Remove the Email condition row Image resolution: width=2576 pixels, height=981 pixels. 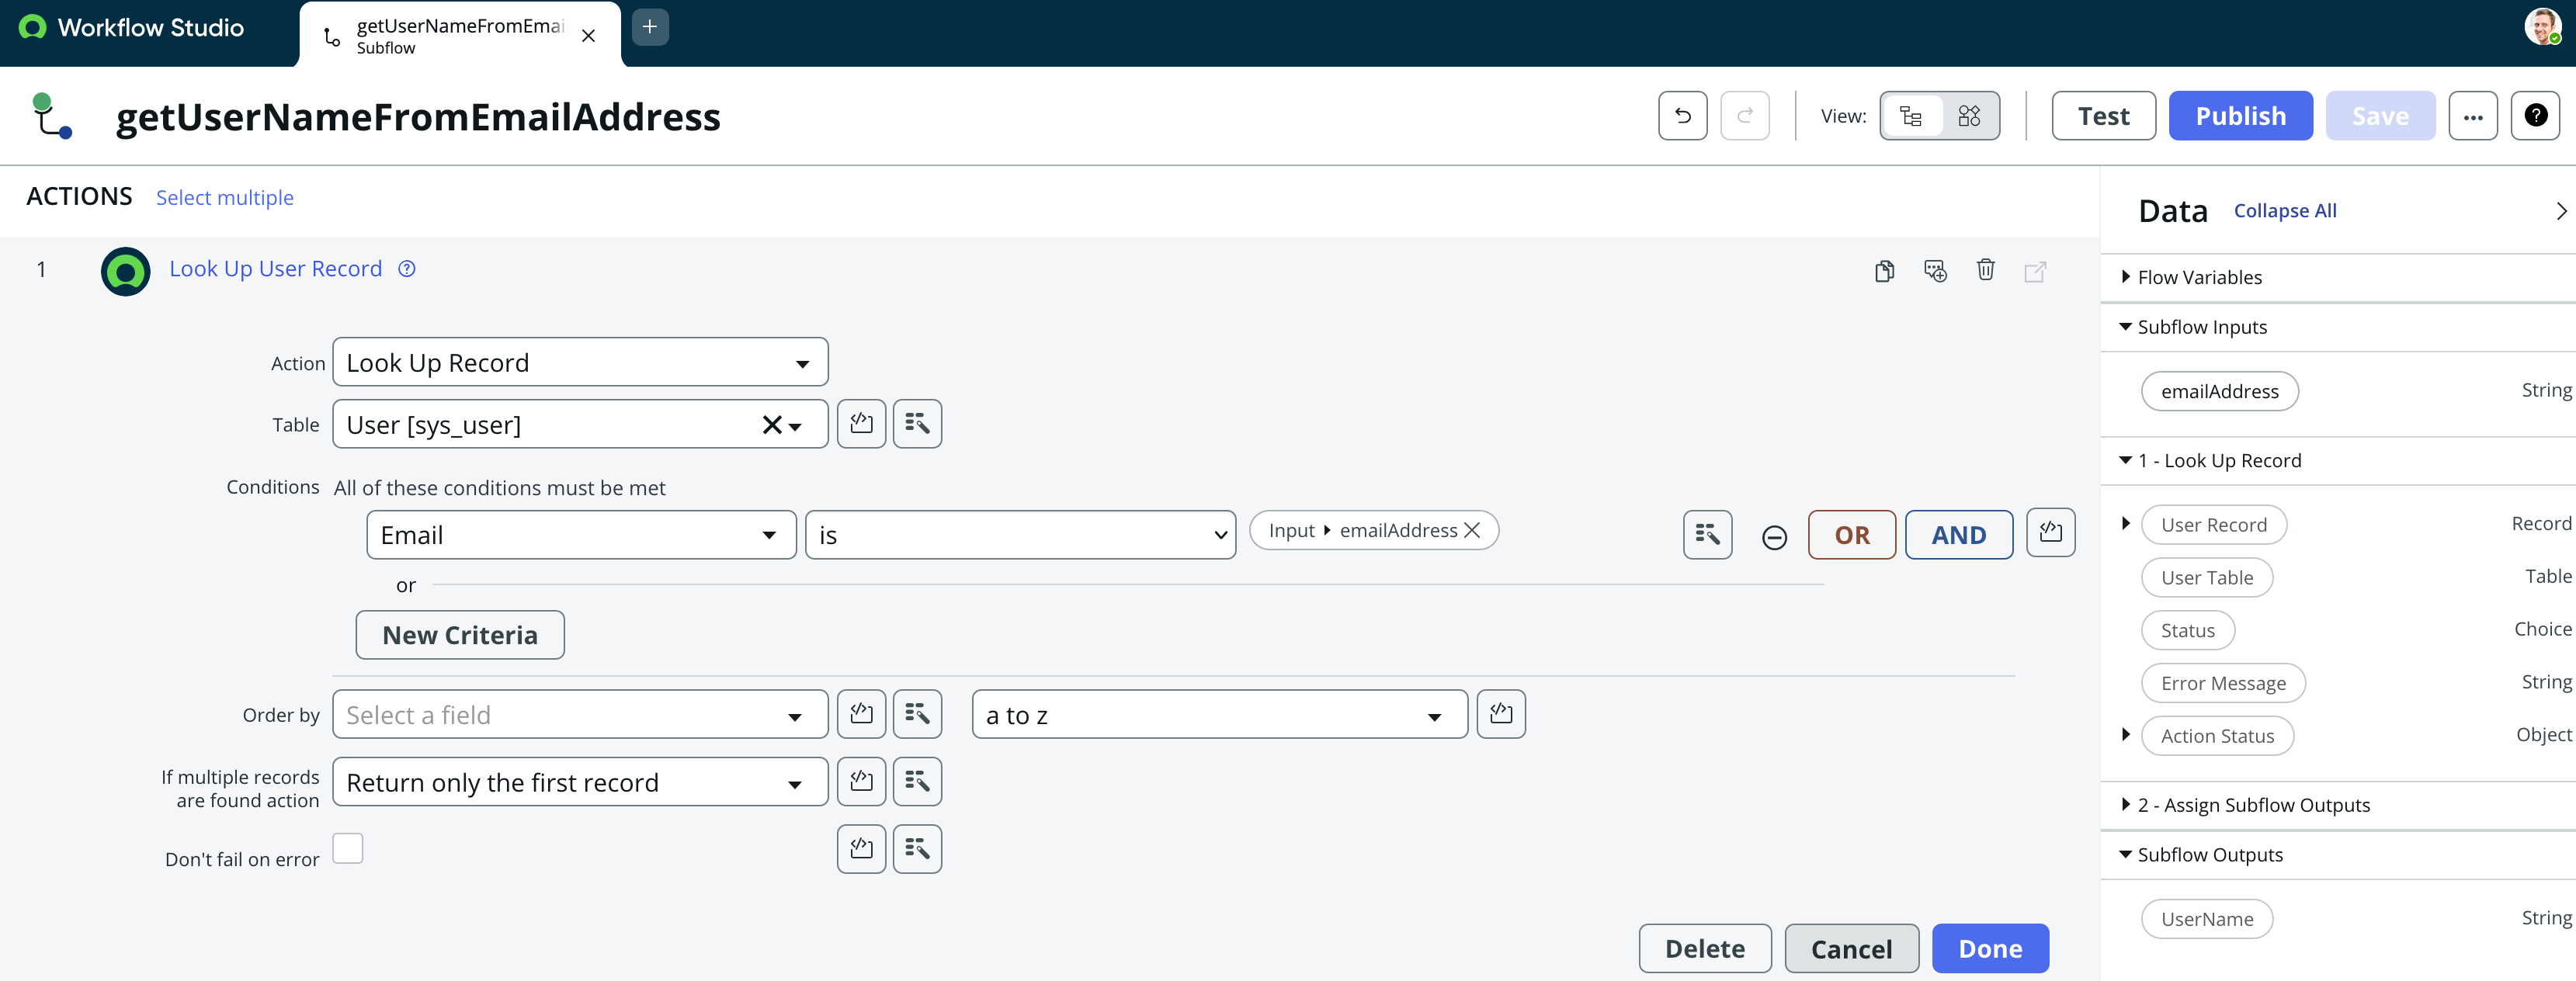coord(1774,538)
